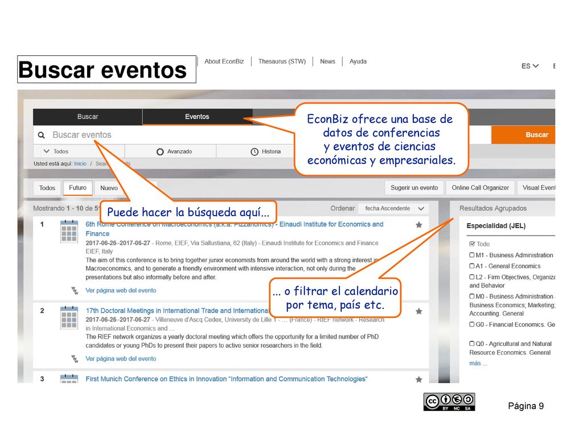Check M1 - Business Administration filter
Screen dimensions: 583x437
point(472,255)
